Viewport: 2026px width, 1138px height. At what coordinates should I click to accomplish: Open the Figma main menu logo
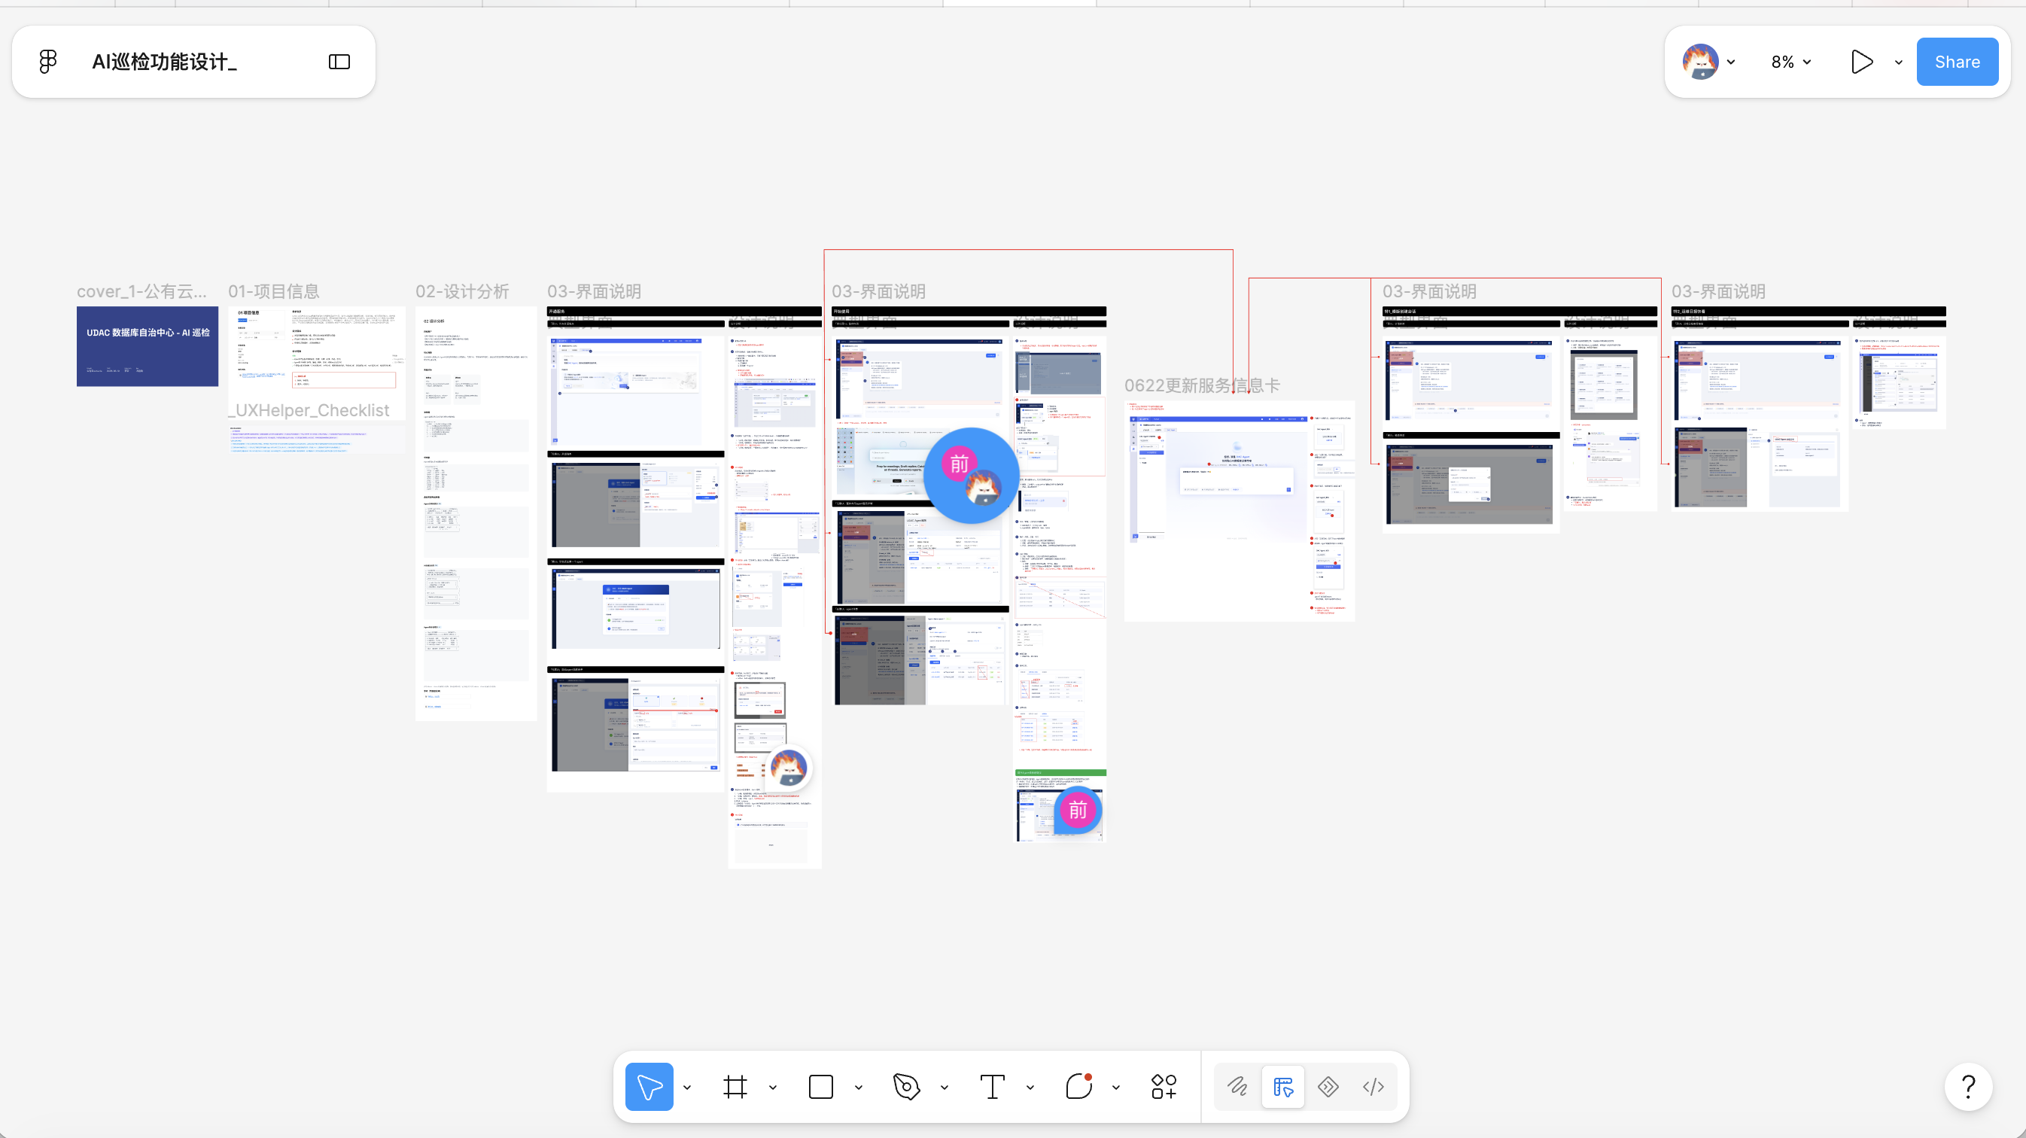[48, 62]
